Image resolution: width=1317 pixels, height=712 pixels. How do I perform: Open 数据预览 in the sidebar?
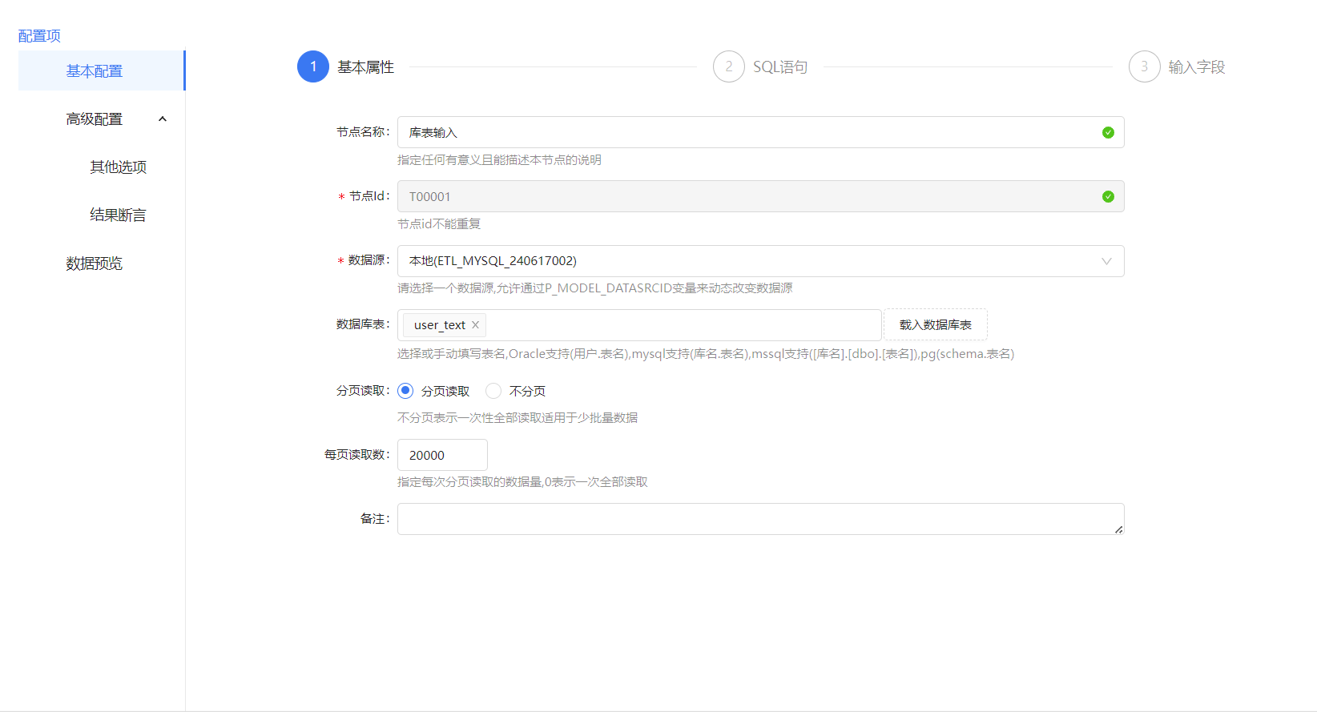(x=94, y=263)
